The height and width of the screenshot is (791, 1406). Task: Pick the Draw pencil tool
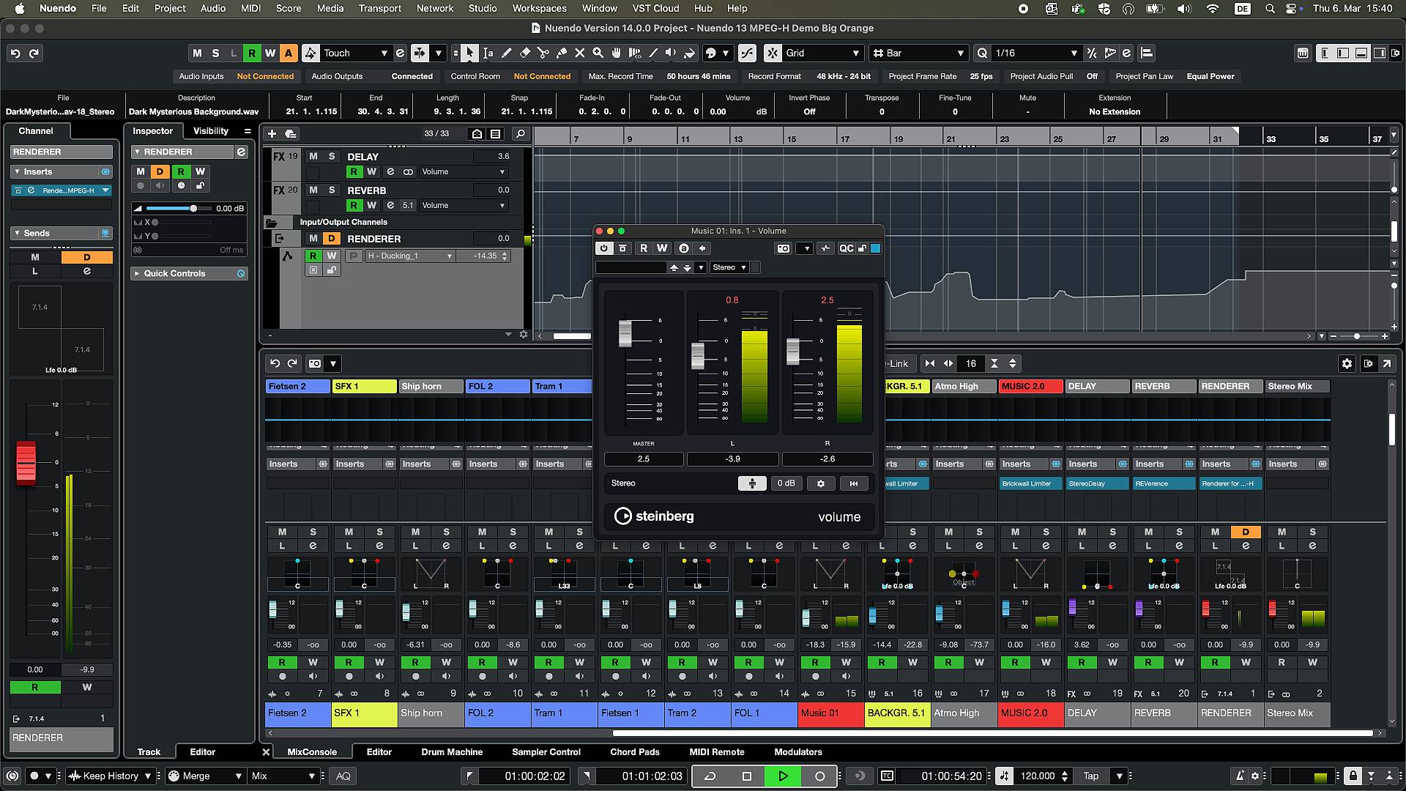click(506, 53)
